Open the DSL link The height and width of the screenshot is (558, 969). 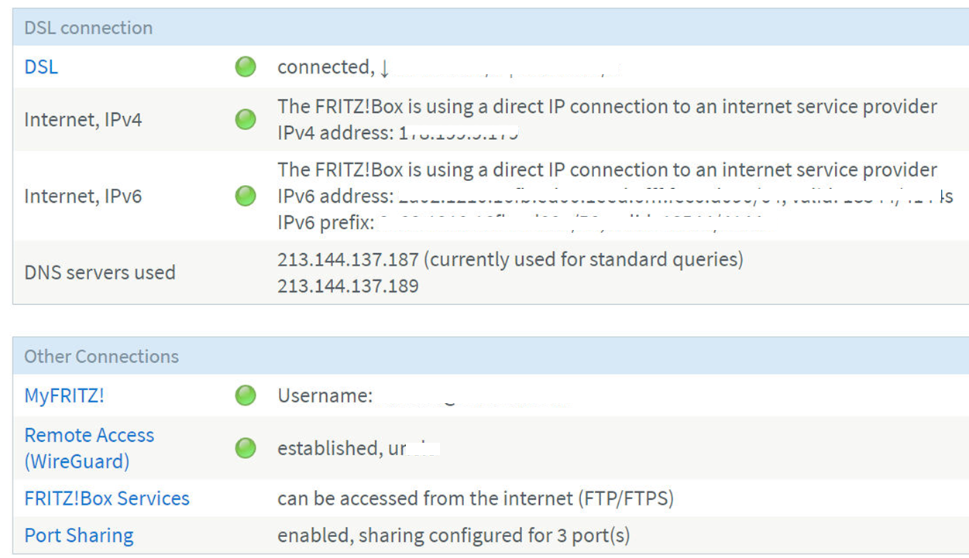click(41, 67)
